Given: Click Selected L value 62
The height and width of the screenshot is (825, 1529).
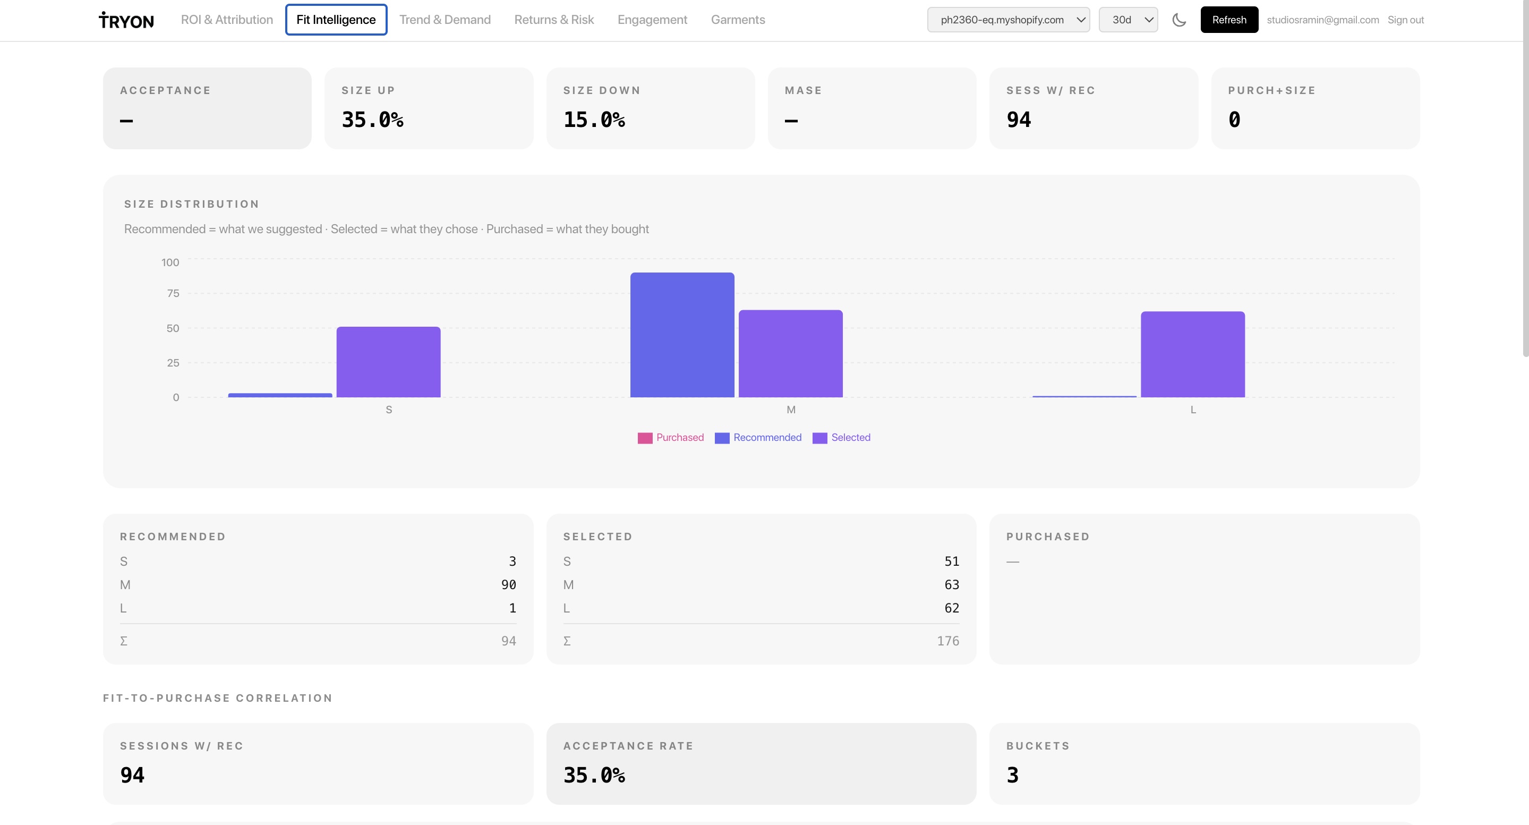Looking at the screenshot, I should tap(952, 608).
